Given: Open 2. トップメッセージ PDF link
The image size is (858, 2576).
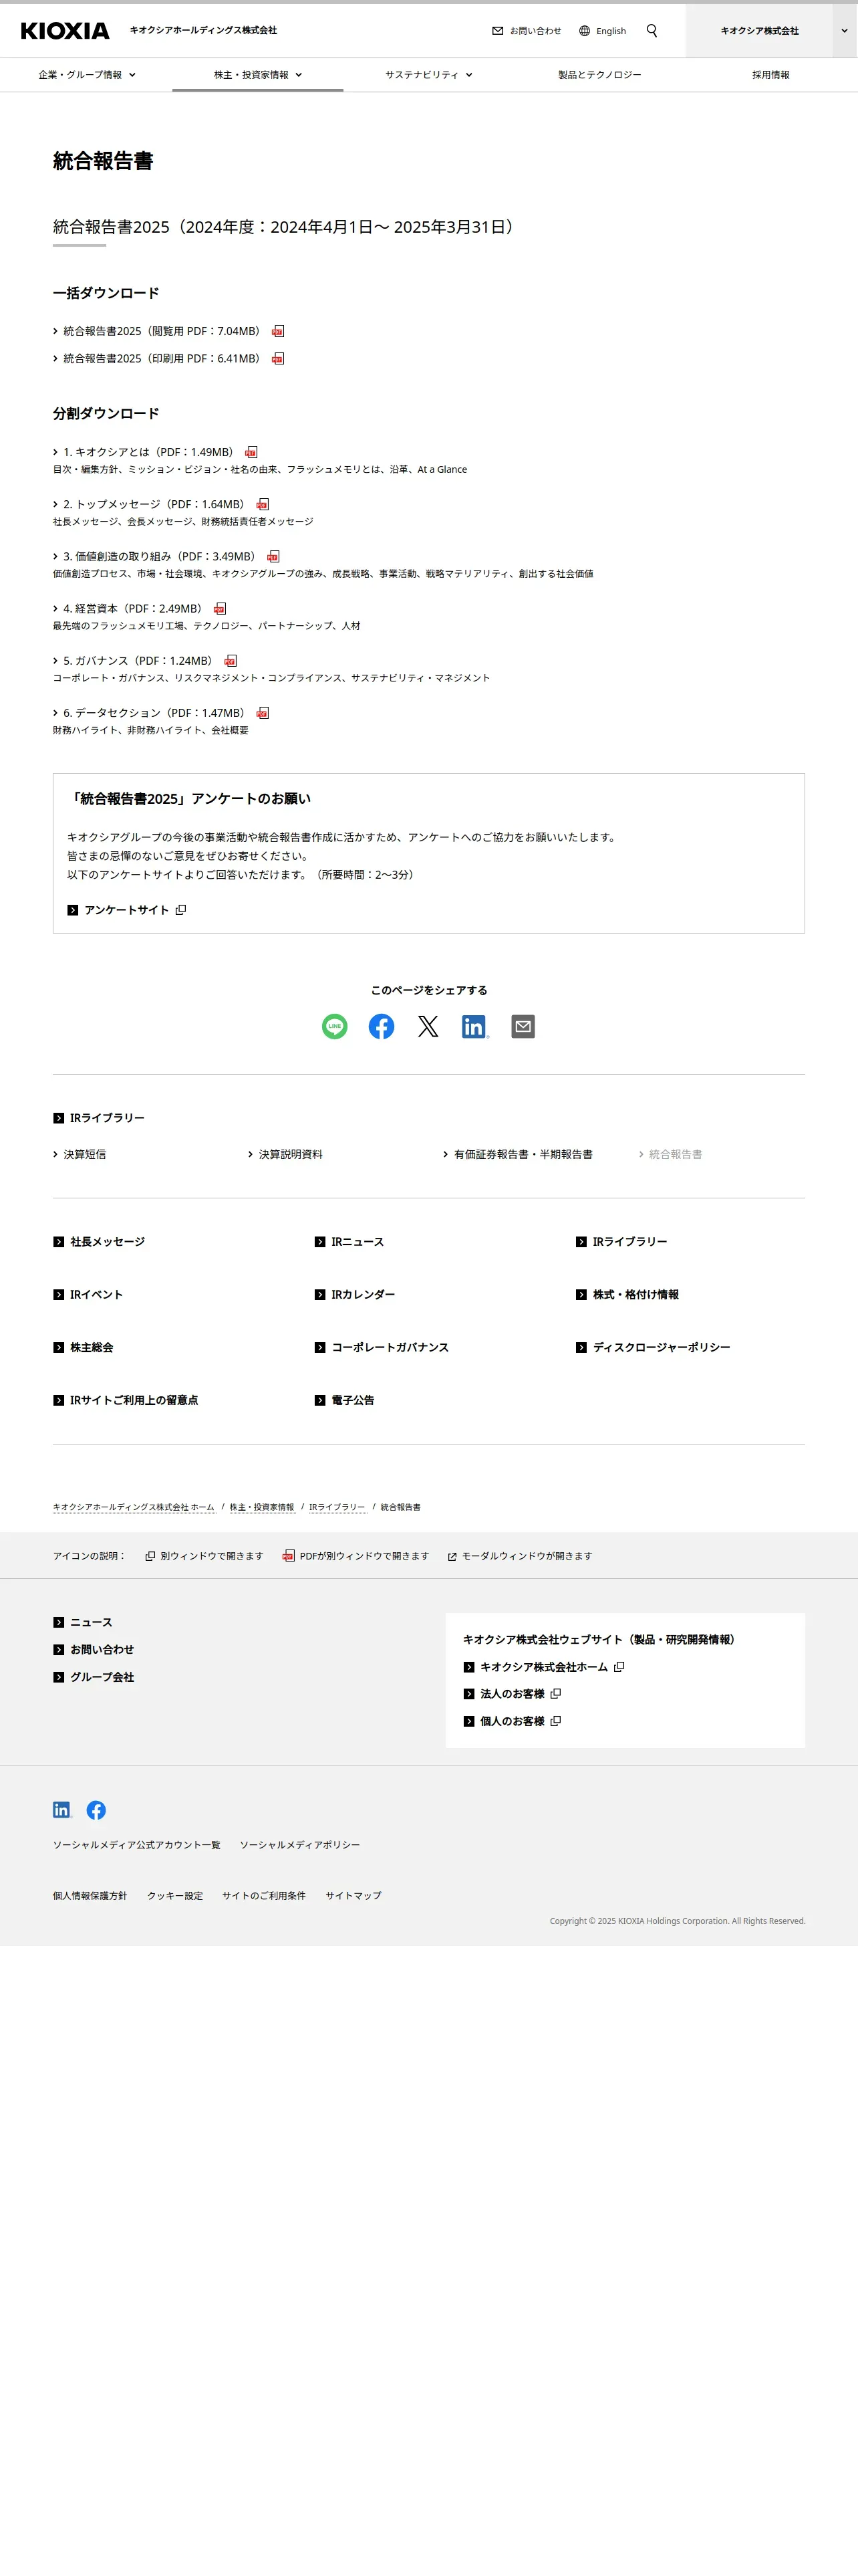Looking at the screenshot, I should pos(153,504).
